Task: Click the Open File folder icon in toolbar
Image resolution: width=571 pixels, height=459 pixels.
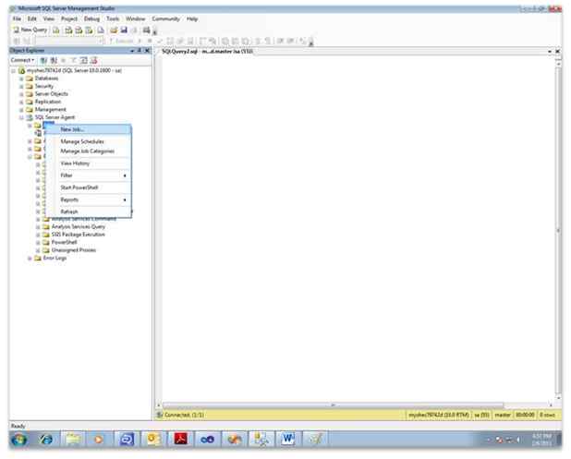Action: (x=114, y=30)
